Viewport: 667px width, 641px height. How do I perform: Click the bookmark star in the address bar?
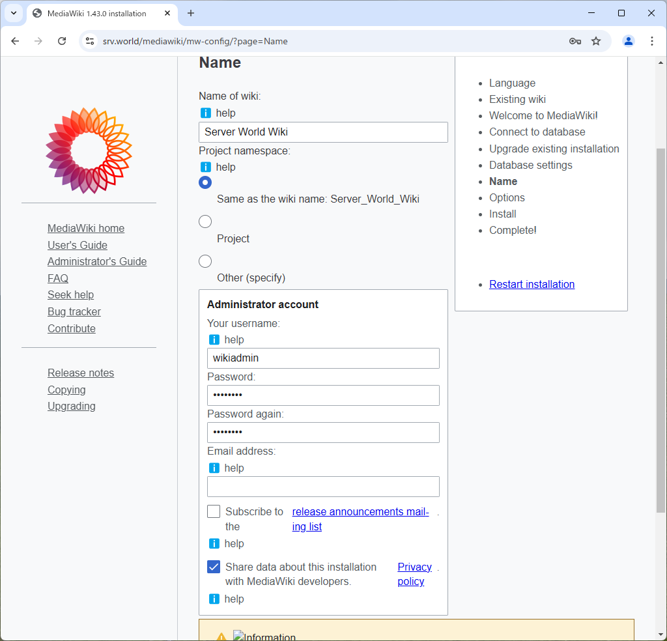(596, 40)
